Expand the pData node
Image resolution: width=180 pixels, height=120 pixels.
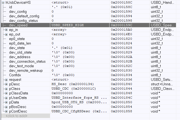click(x=6, y=102)
